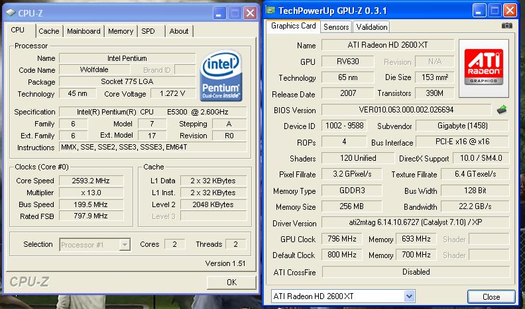Click the Texture Fillrate value 6.4 GTexel/s
This screenshot has width=525, height=309.
click(475, 174)
